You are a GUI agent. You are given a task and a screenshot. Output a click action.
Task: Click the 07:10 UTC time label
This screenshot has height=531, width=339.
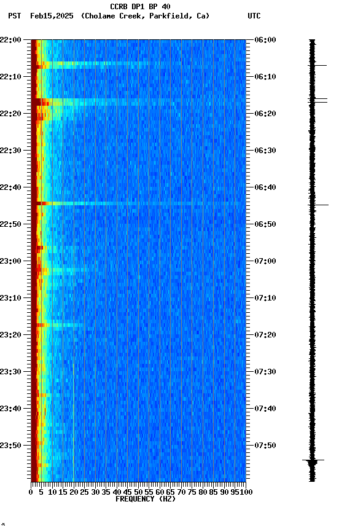pyautogui.click(x=265, y=298)
